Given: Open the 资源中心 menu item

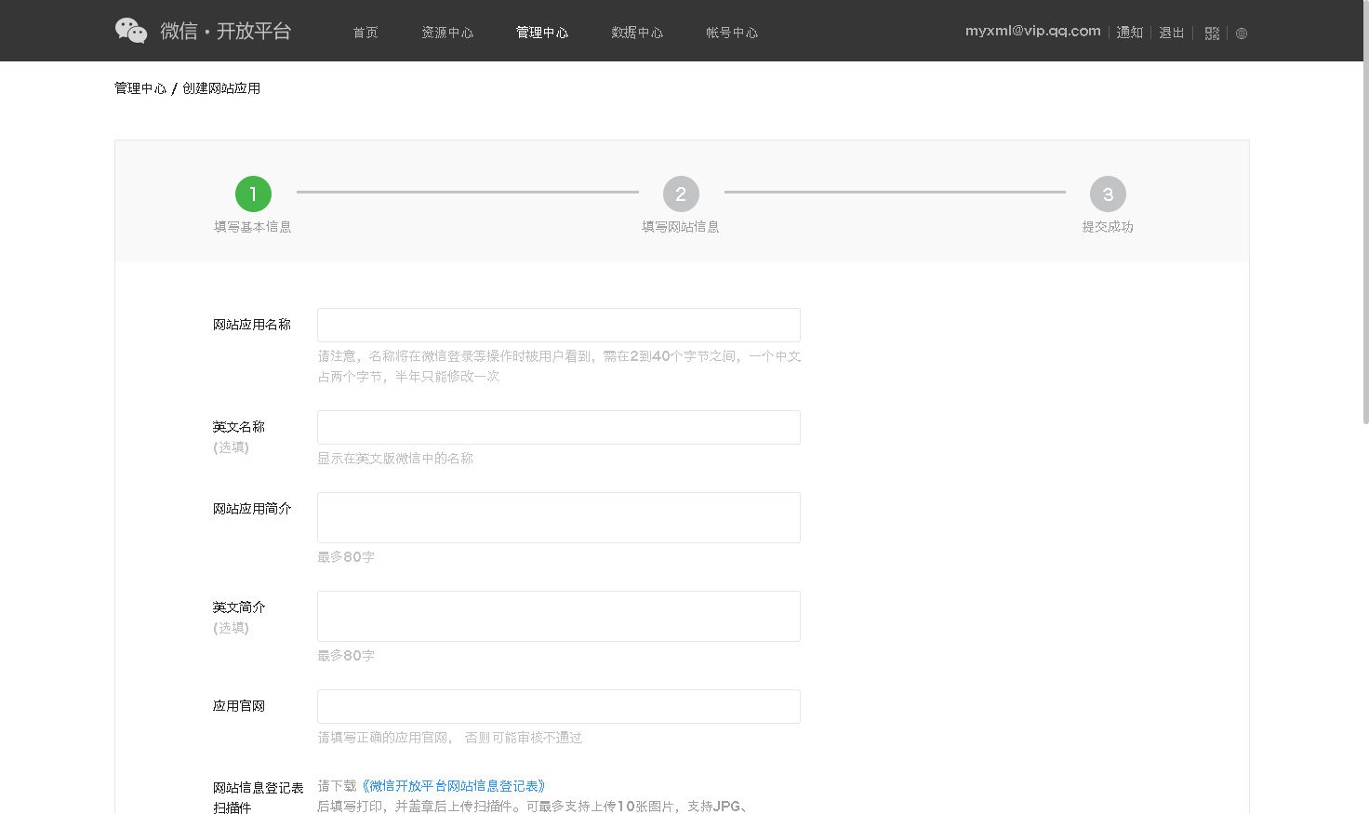Looking at the screenshot, I should [x=447, y=33].
